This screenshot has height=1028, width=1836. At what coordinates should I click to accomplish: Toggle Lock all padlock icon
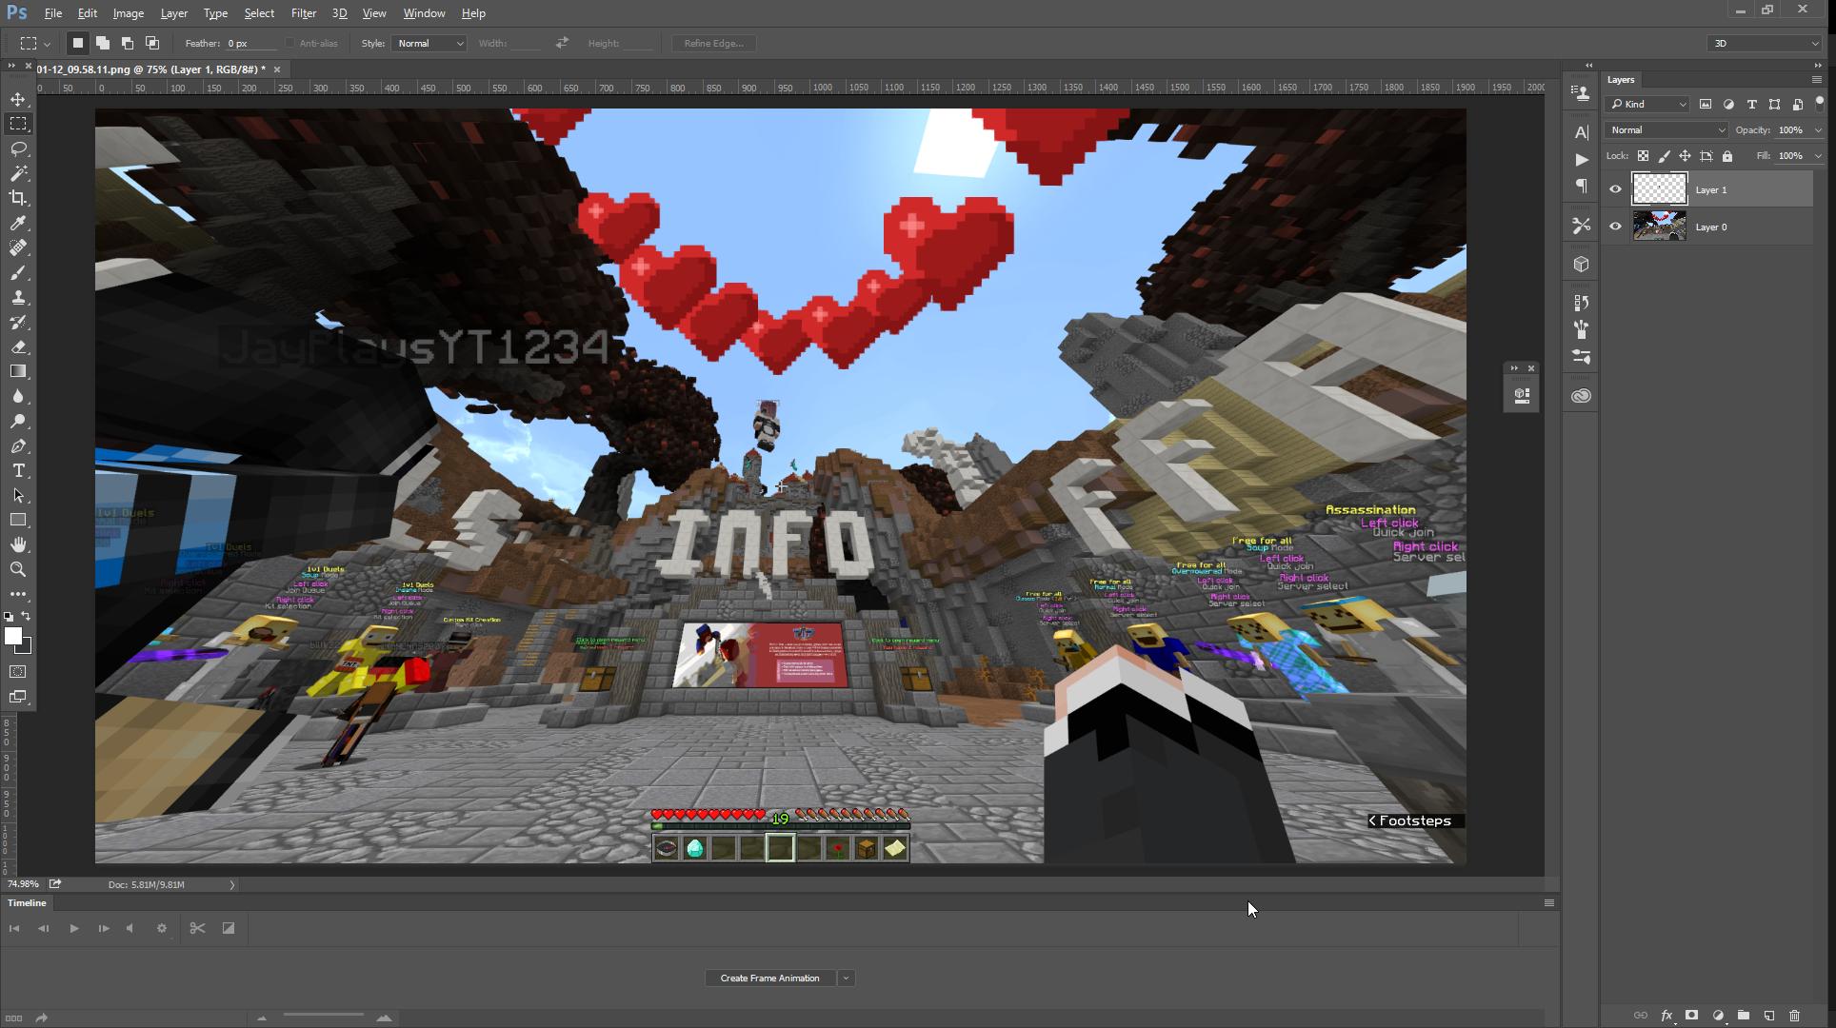pos(1727,156)
